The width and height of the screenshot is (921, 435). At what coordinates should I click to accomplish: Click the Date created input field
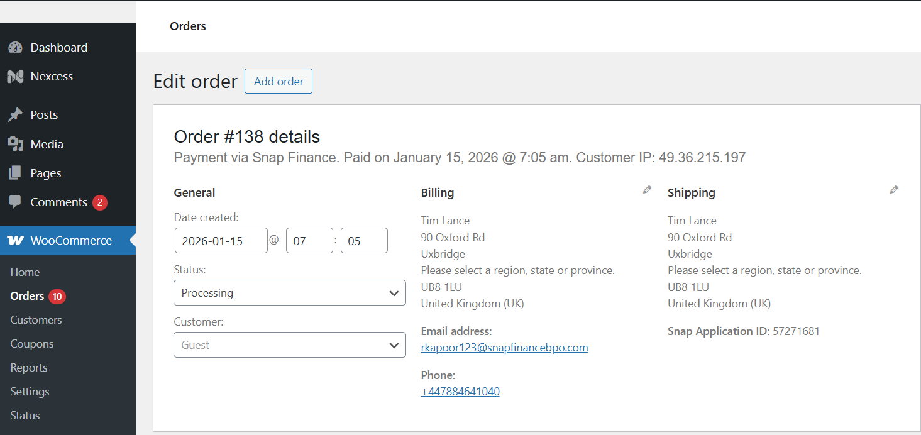tap(221, 240)
